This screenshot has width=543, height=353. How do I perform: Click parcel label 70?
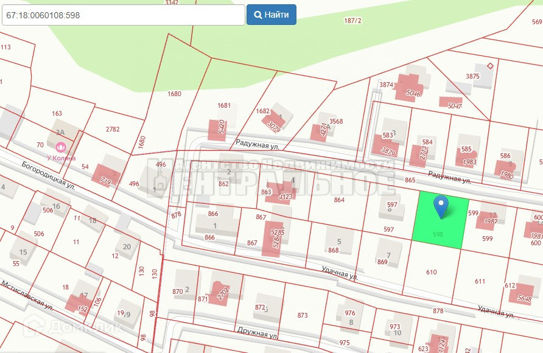(x=40, y=145)
